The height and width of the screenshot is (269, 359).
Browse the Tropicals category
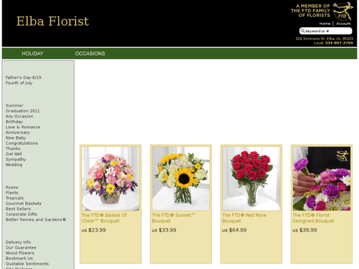point(15,198)
